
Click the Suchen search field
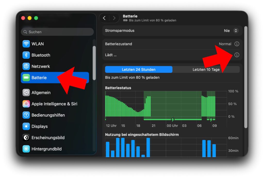pos(57,32)
